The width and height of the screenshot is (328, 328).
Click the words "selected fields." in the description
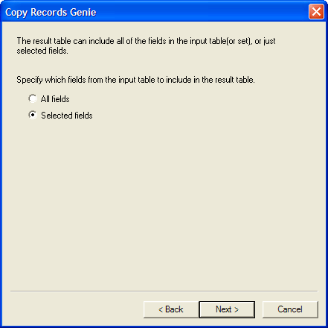click(x=42, y=51)
